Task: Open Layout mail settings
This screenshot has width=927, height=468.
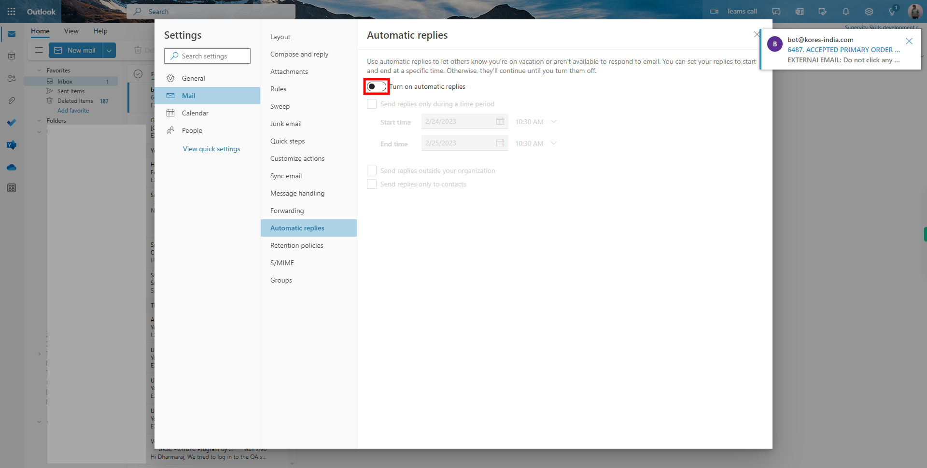Action: [309, 37]
